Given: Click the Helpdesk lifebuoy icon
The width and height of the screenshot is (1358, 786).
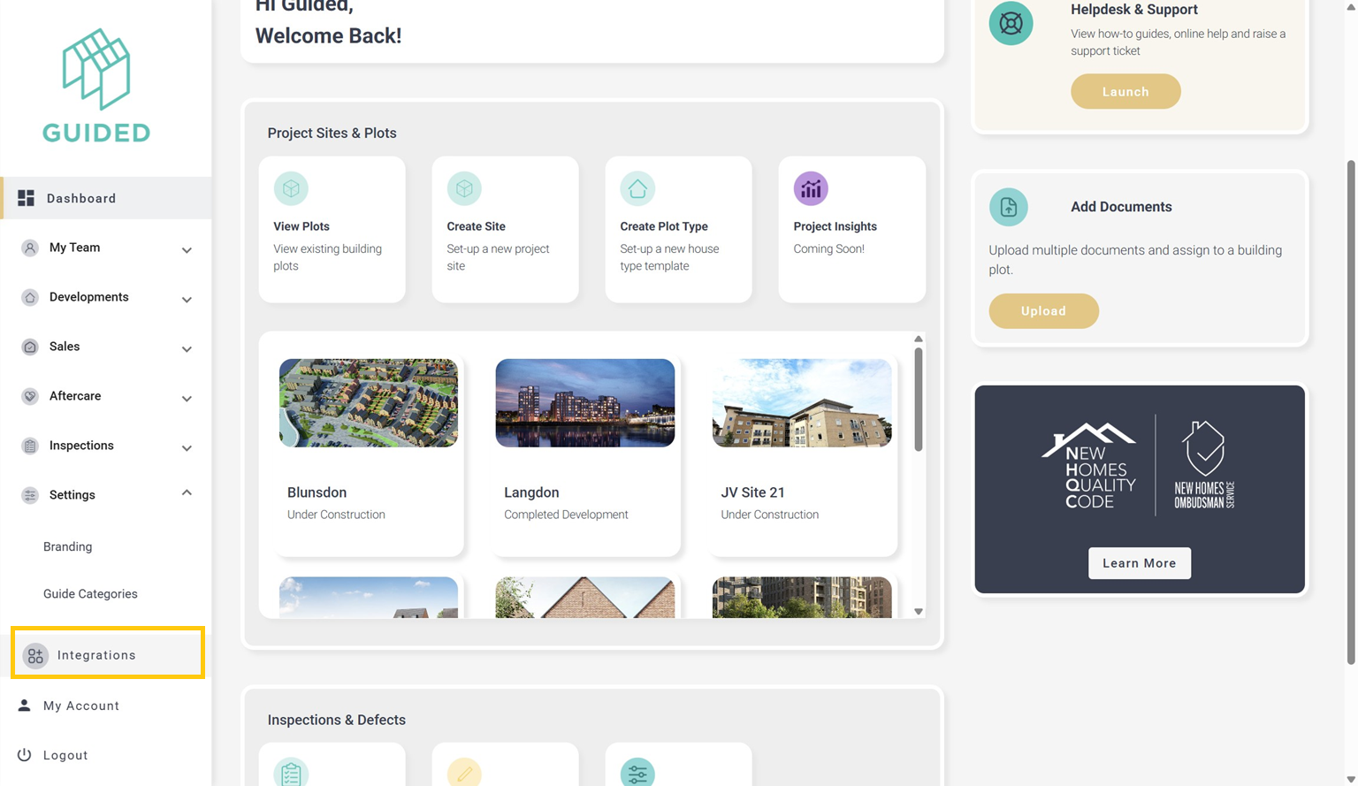Looking at the screenshot, I should tap(1011, 23).
